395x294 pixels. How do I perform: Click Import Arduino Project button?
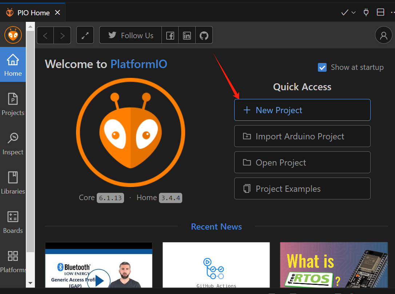302,136
